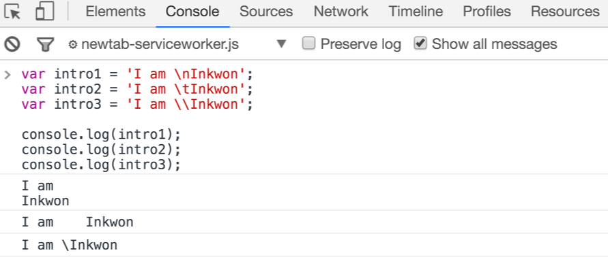The height and width of the screenshot is (257, 608).
Task: Select the Console tab
Action: (192, 12)
